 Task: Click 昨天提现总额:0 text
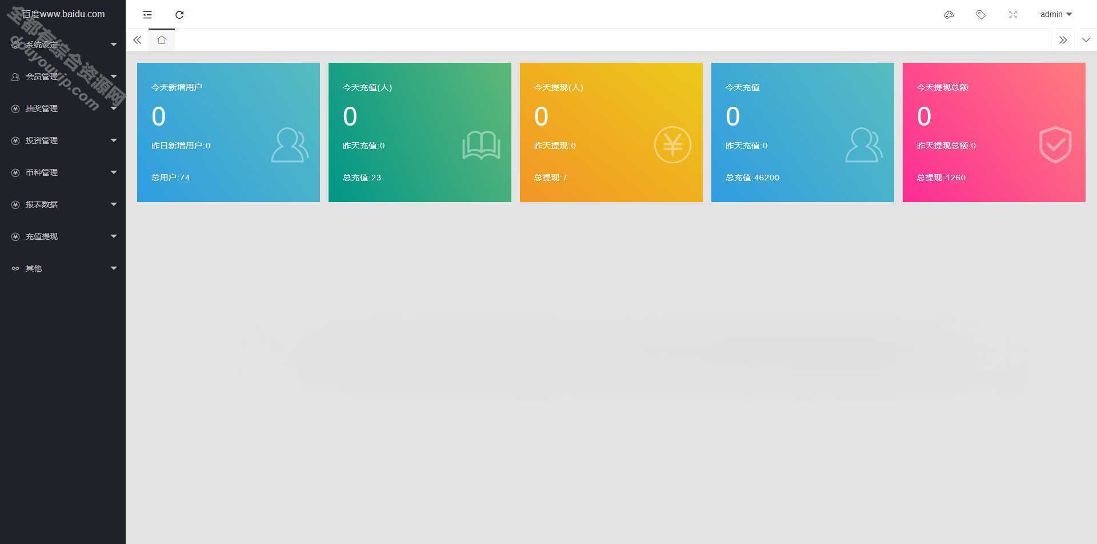tap(946, 146)
